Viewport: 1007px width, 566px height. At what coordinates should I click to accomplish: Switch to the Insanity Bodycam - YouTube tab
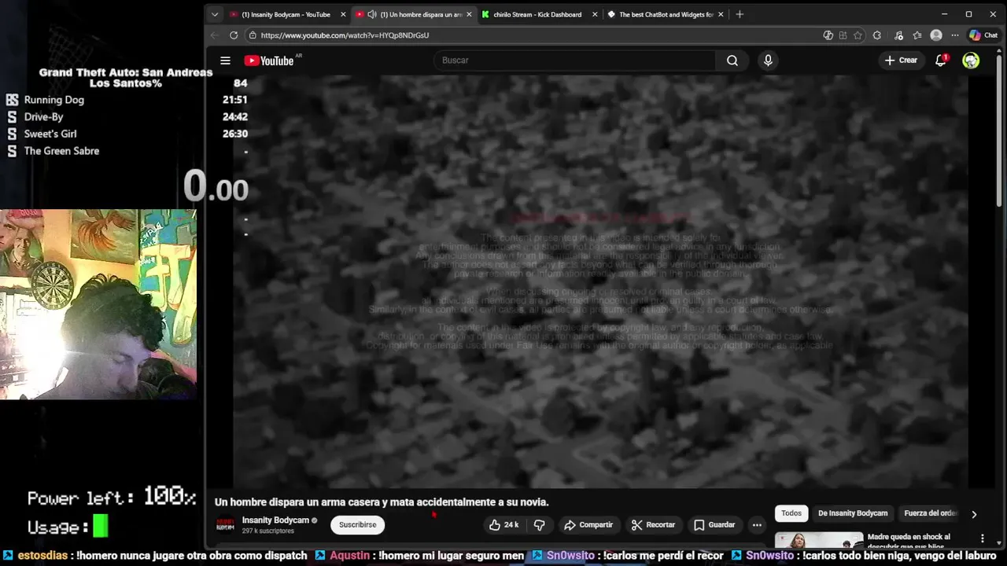click(x=286, y=14)
